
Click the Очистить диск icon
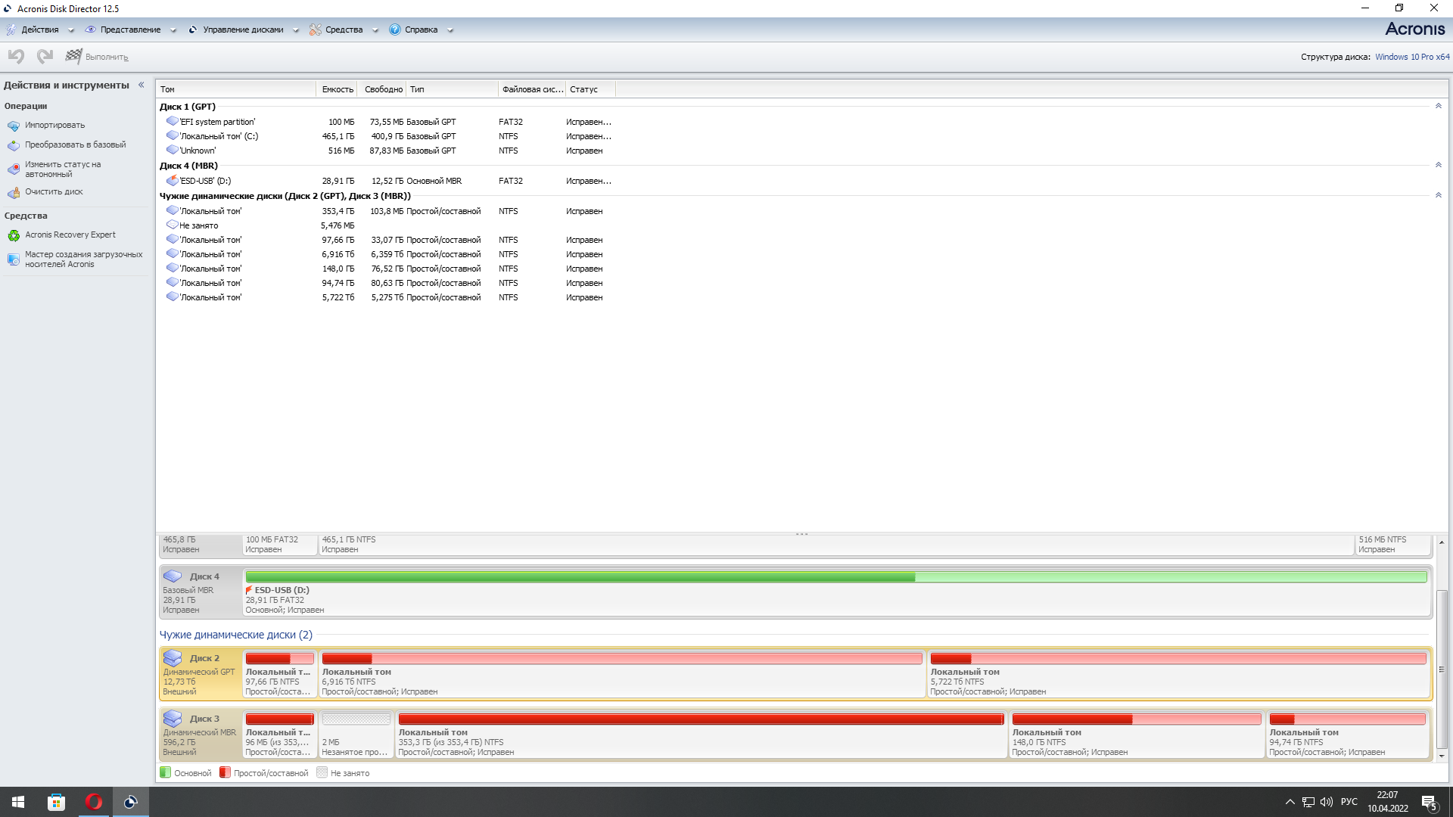click(14, 192)
